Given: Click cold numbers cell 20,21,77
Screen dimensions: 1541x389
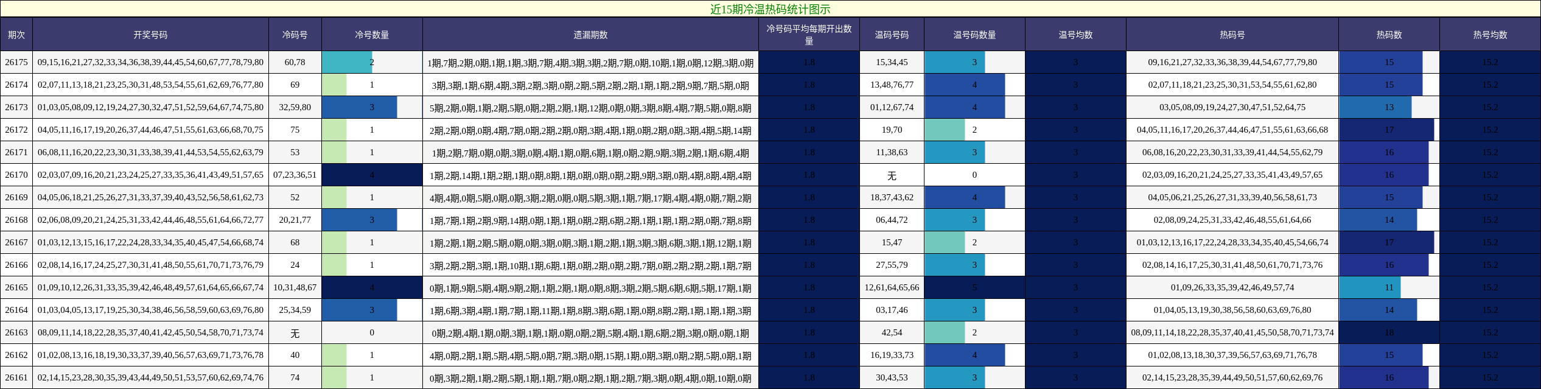Looking at the screenshot, I should (x=295, y=220).
